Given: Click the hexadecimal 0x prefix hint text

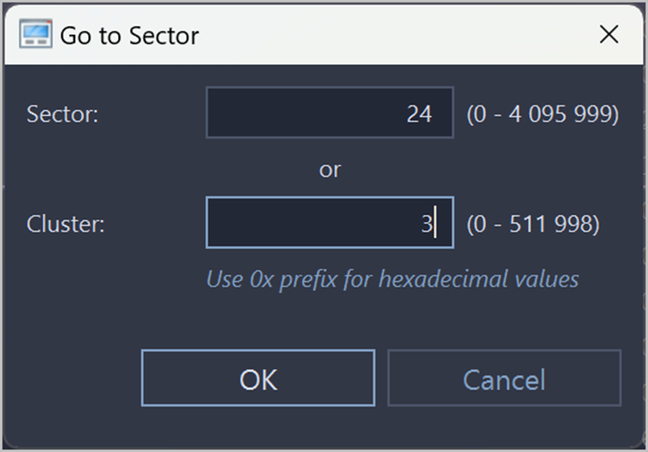Looking at the screenshot, I should click(x=392, y=279).
